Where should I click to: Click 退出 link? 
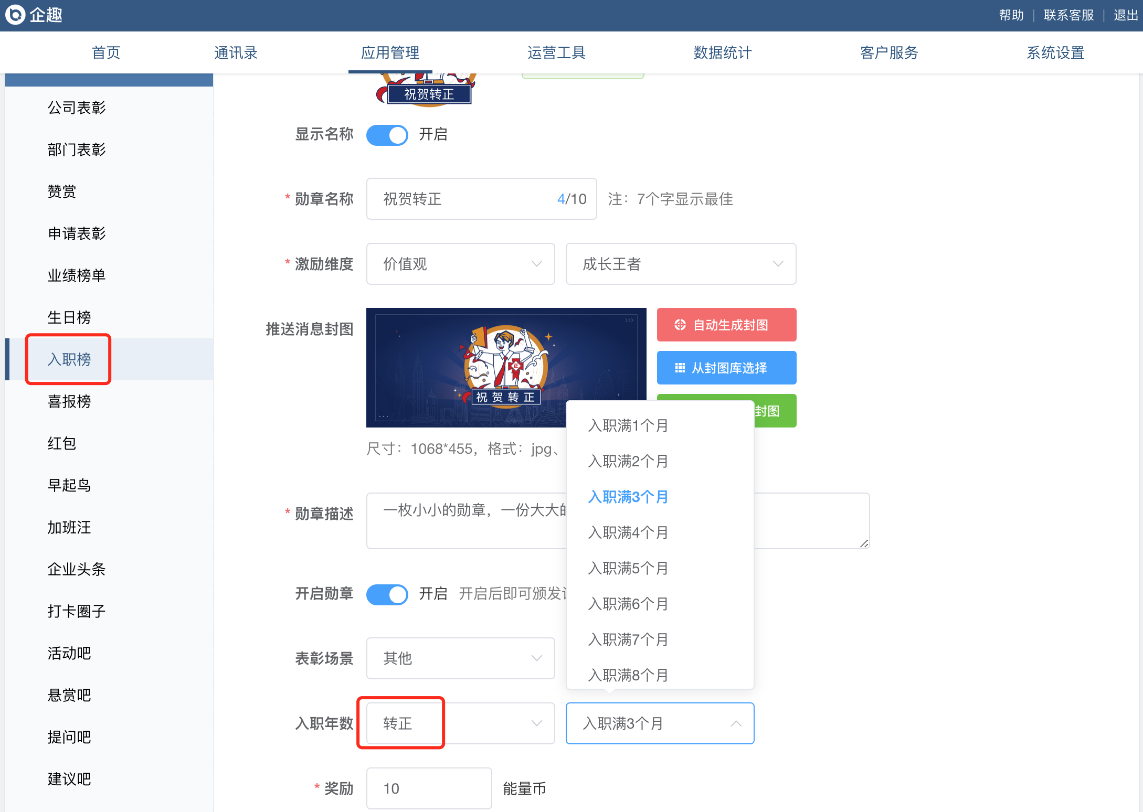[x=1126, y=15]
